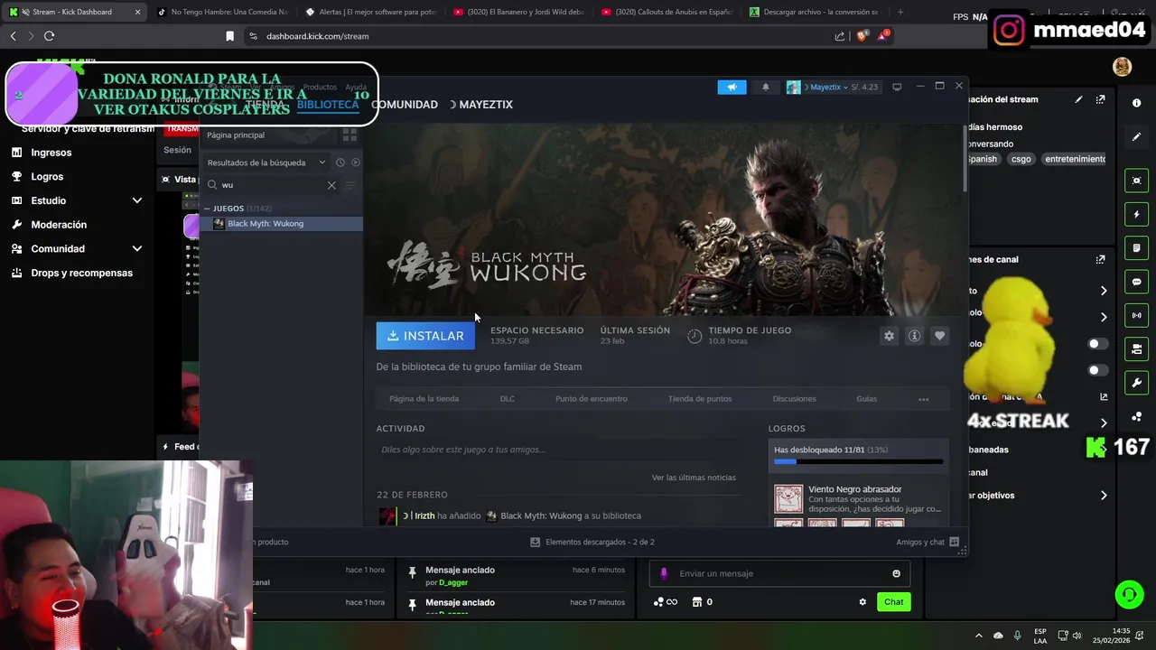Open the Kick sidebar info icon

click(1136, 103)
